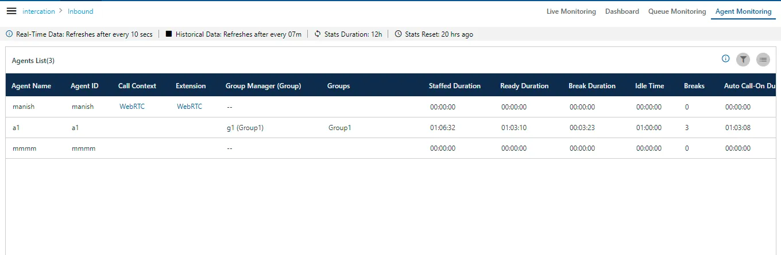Sort by Agent Name column header
781x255 pixels.
pos(31,86)
